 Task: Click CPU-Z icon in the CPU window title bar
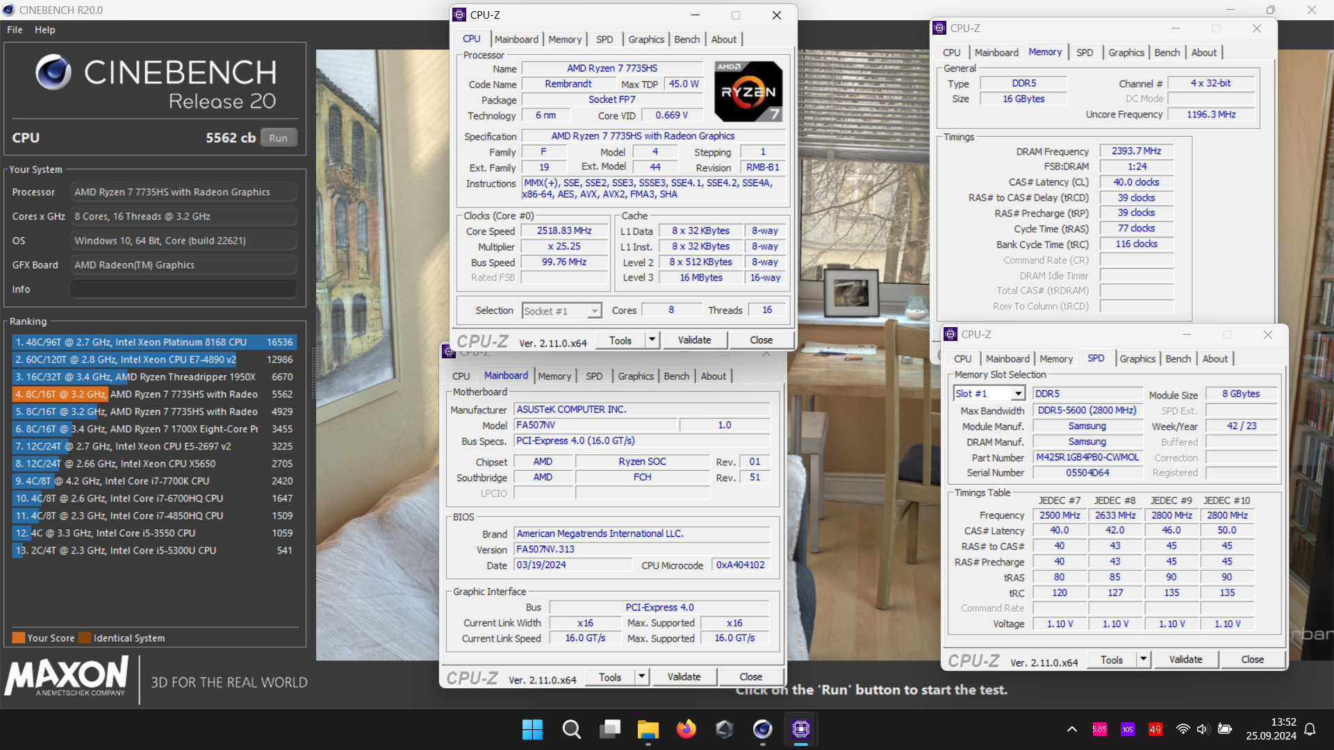tap(459, 15)
